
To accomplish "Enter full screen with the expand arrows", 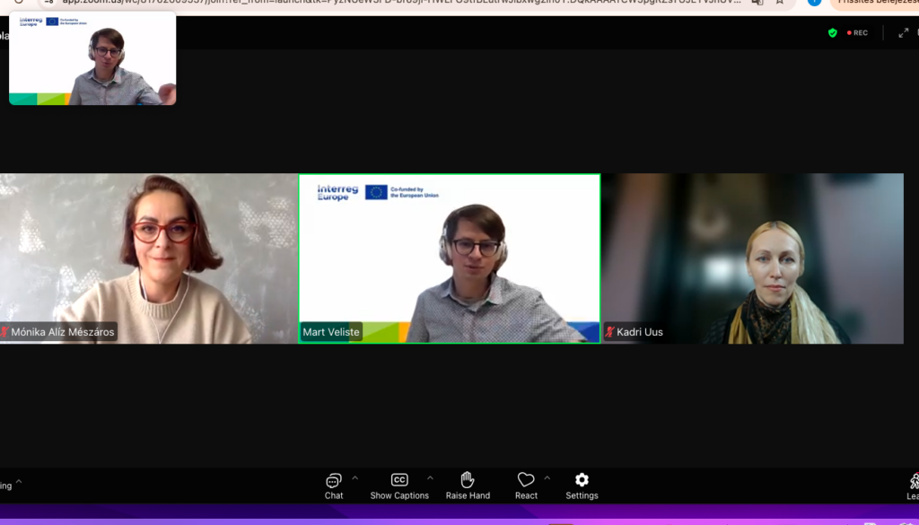I will (x=903, y=33).
